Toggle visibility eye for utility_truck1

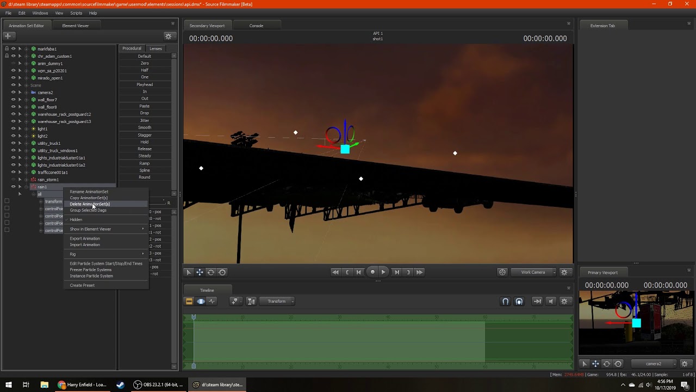[14, 143]
